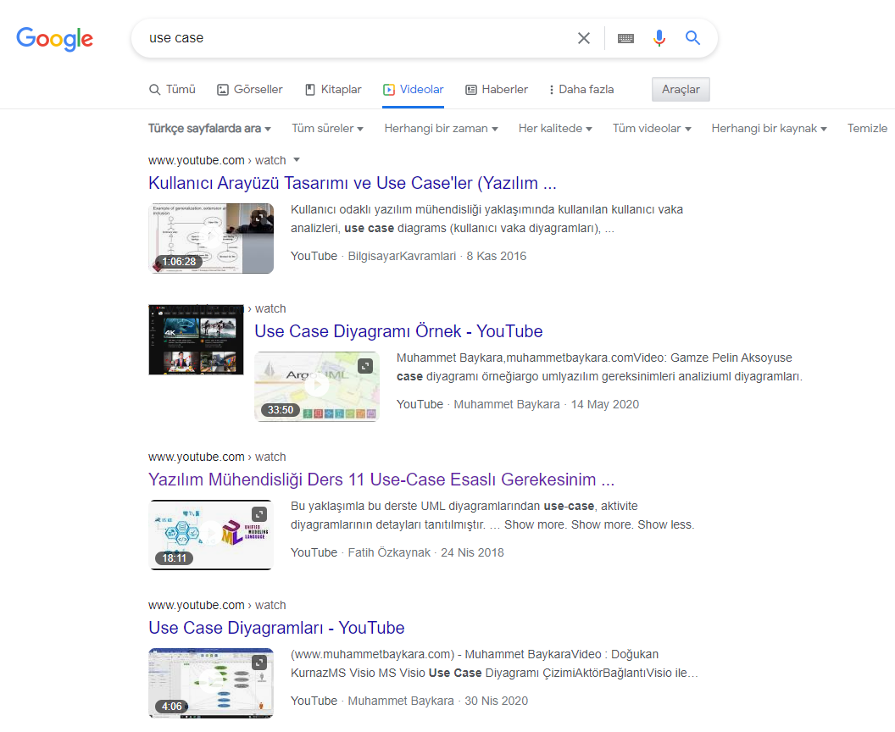Click expand icon on 18:11 thumbnail
The image size is (895, 732).
click(x=259, y=514)
